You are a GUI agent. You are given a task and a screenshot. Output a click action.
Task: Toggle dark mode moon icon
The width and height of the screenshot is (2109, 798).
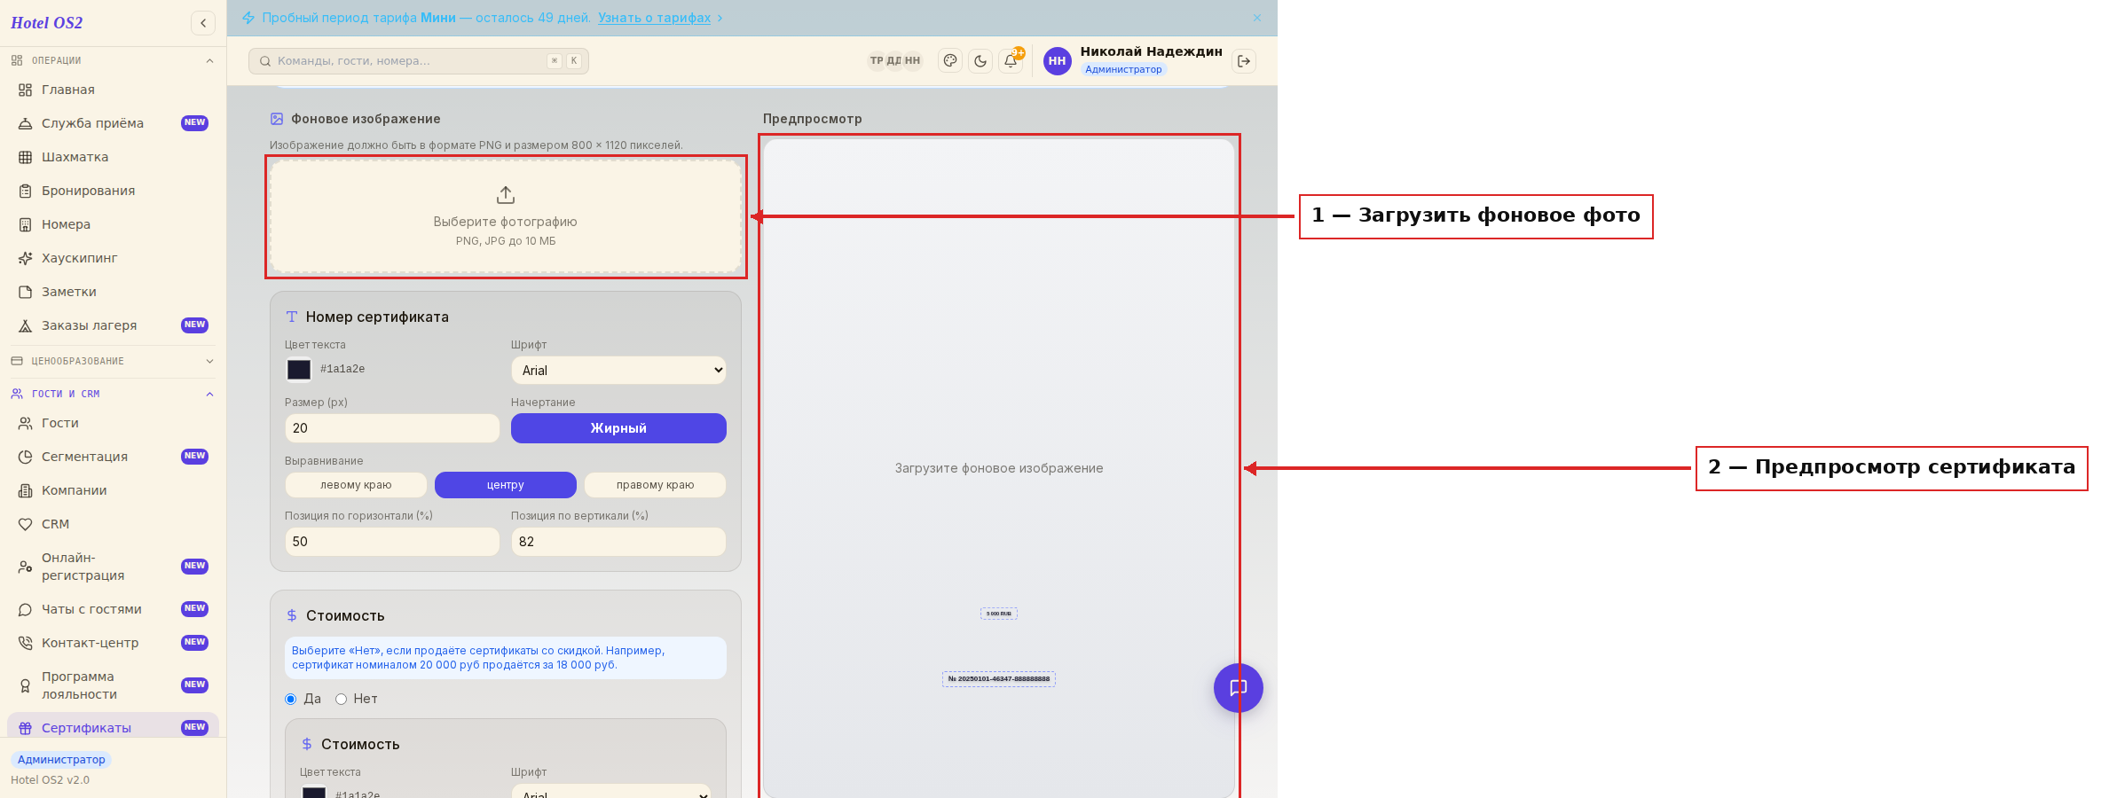[x=980, y=61]
